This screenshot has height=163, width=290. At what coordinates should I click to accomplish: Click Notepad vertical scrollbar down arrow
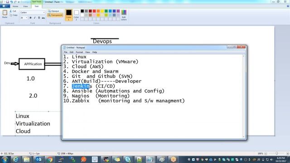point(244,137)
